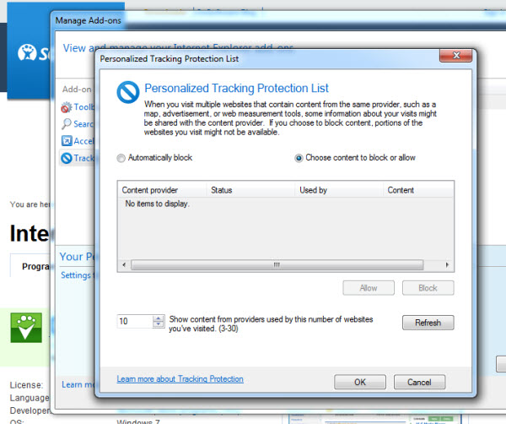Click the list's right scroll arrow

tap(447, 264)
